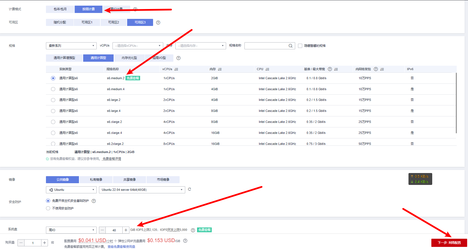Enable hide sold-out specs checkbox

(x=300, y=46)
